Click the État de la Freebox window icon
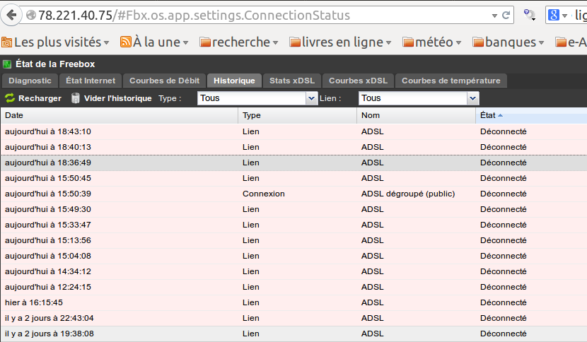Image resolution: width=587 pixels, height=342 pixels. point(8,64)
